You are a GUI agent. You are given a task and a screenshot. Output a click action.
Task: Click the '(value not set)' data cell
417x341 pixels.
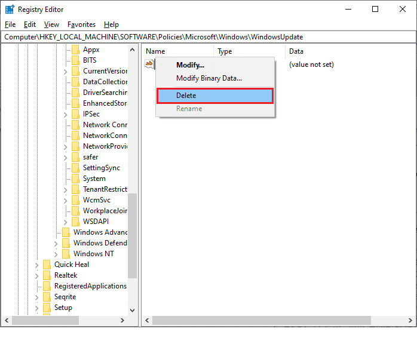(311, 64)
